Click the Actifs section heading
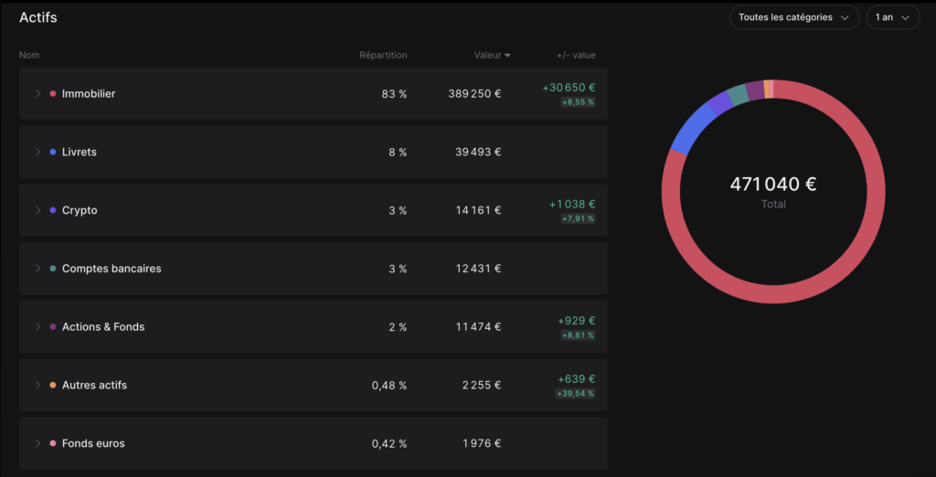936x477 pixels. [x=38, y=17]
